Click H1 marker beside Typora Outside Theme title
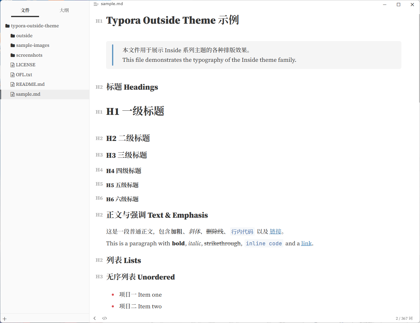Screen dimensions: 420x323 [x=99, y=21]
